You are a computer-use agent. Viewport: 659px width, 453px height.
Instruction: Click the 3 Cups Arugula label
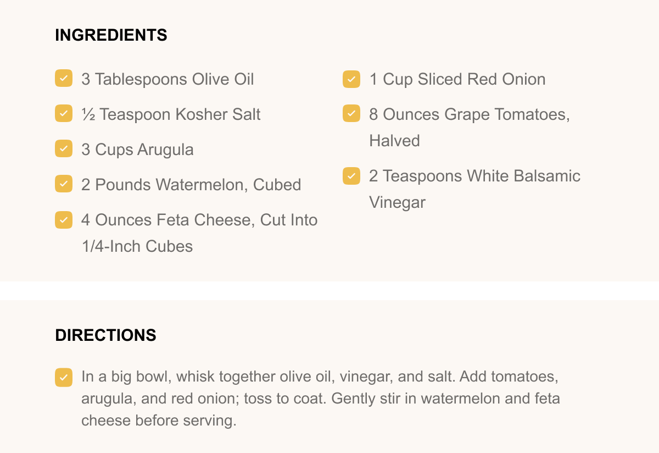137,150
